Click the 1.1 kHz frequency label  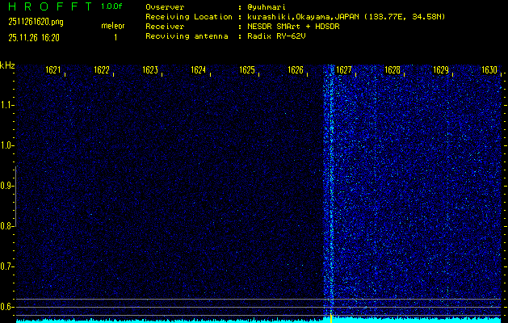click(6, 105)
